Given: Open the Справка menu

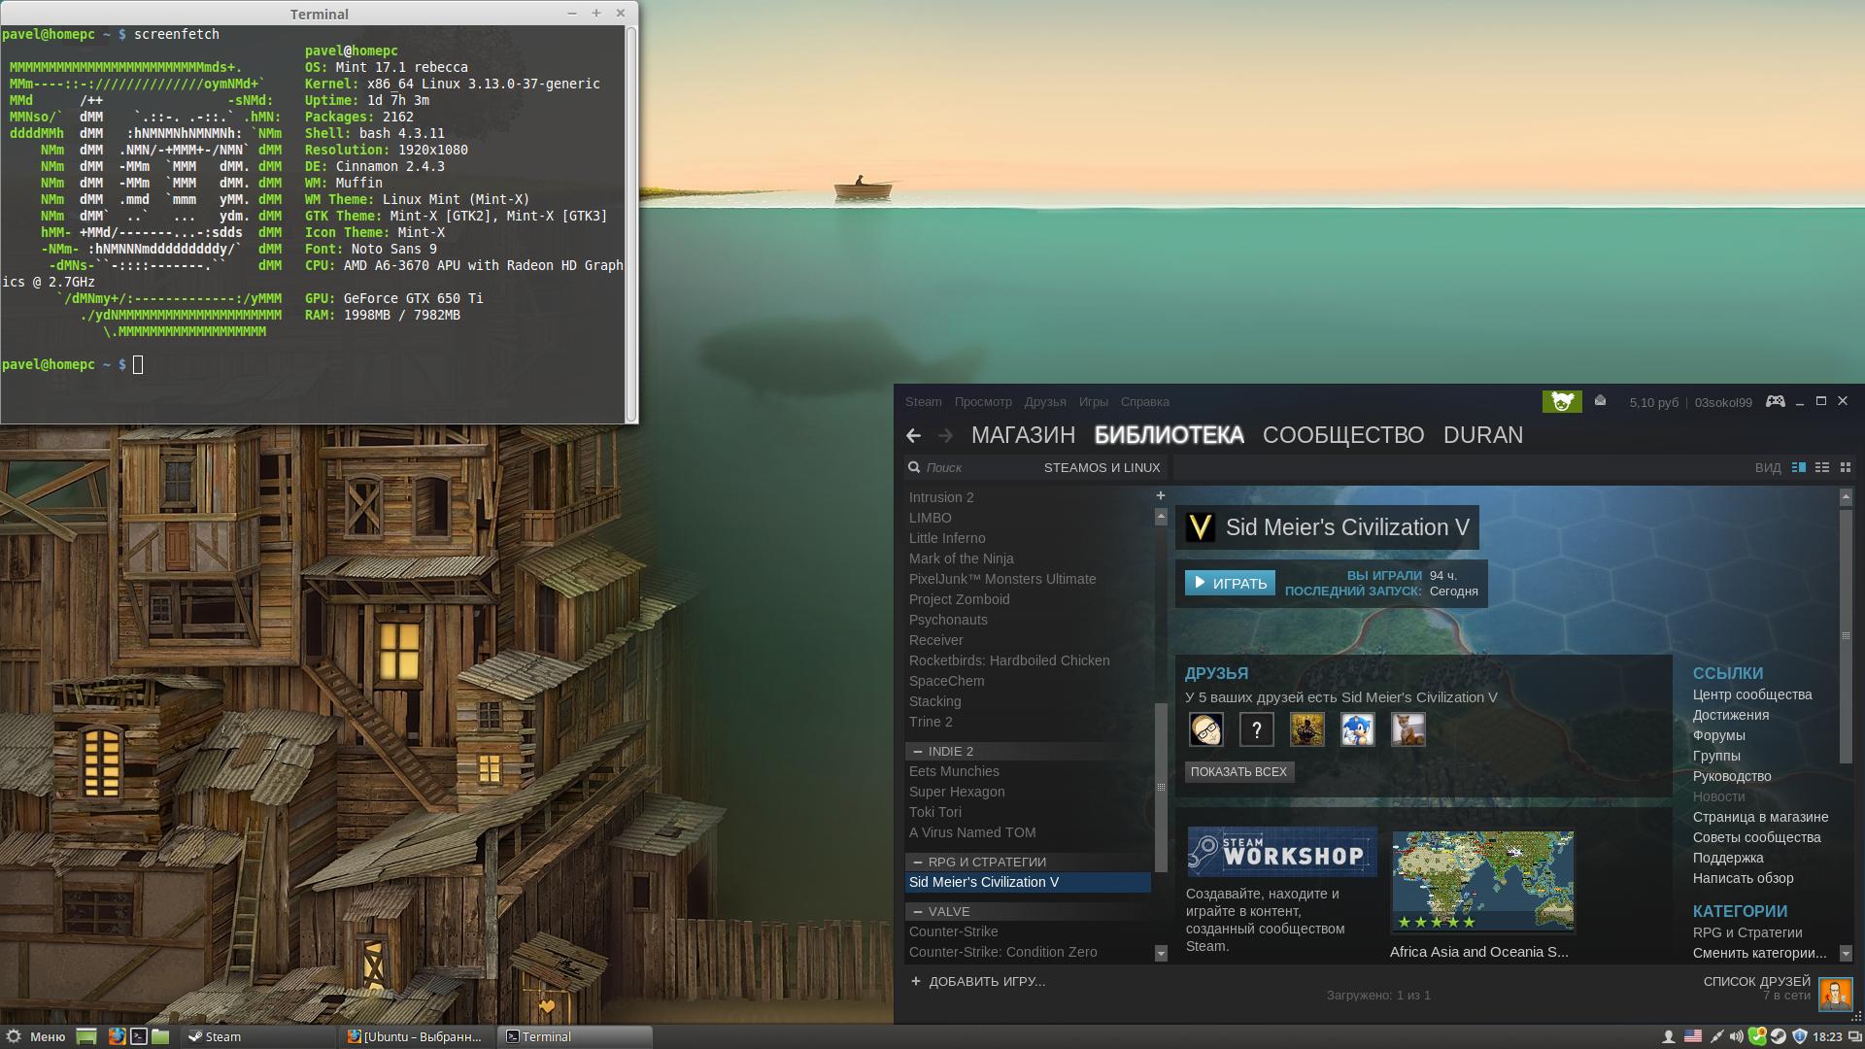Looking at the screenshot, I should pyautogui.click(x=1144, y=401).
